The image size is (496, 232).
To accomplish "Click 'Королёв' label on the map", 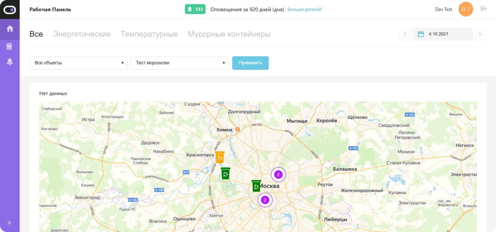I will pyautogui.click(x=327, y=121).
